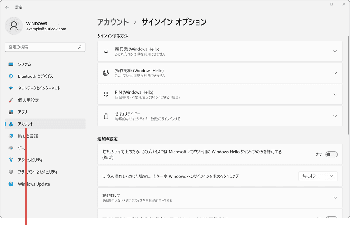Click inside the 設定の検索 search field
350x225 pixels.
pyautogui.click(x=45, y=47)
